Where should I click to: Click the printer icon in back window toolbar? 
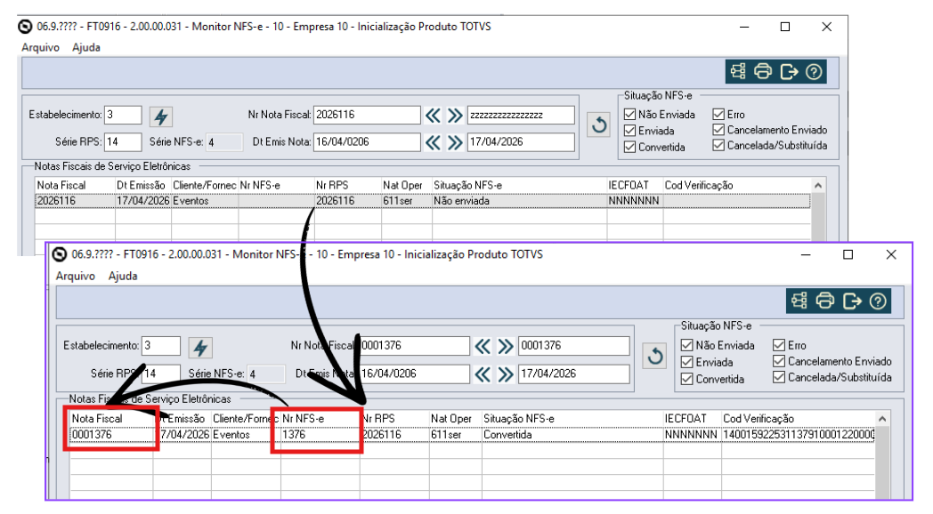click(x=763, y=71)
